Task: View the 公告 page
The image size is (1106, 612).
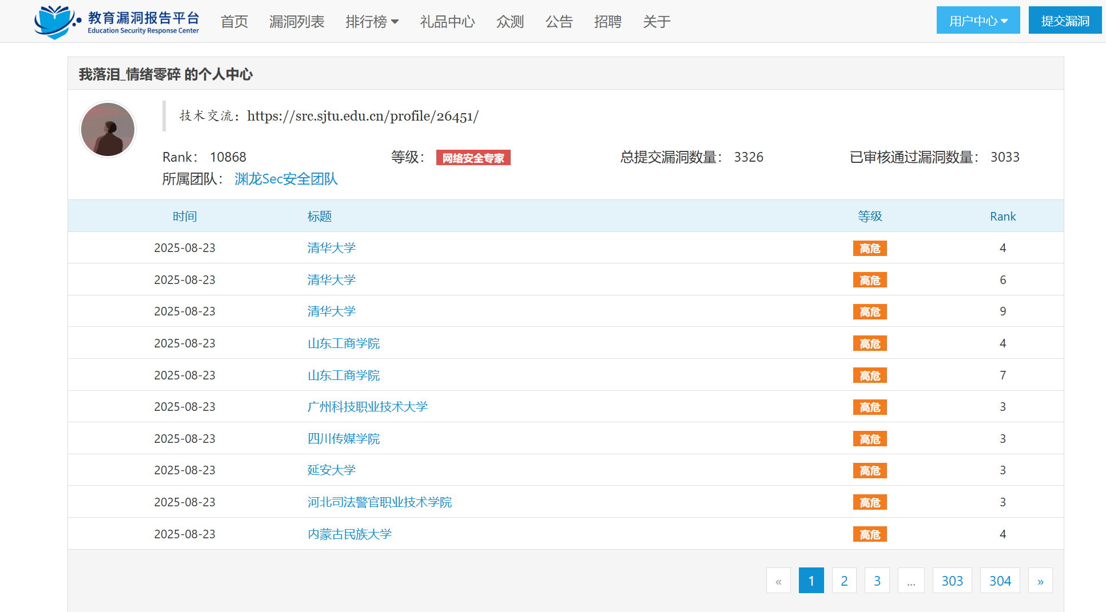Action: [559, 22]
